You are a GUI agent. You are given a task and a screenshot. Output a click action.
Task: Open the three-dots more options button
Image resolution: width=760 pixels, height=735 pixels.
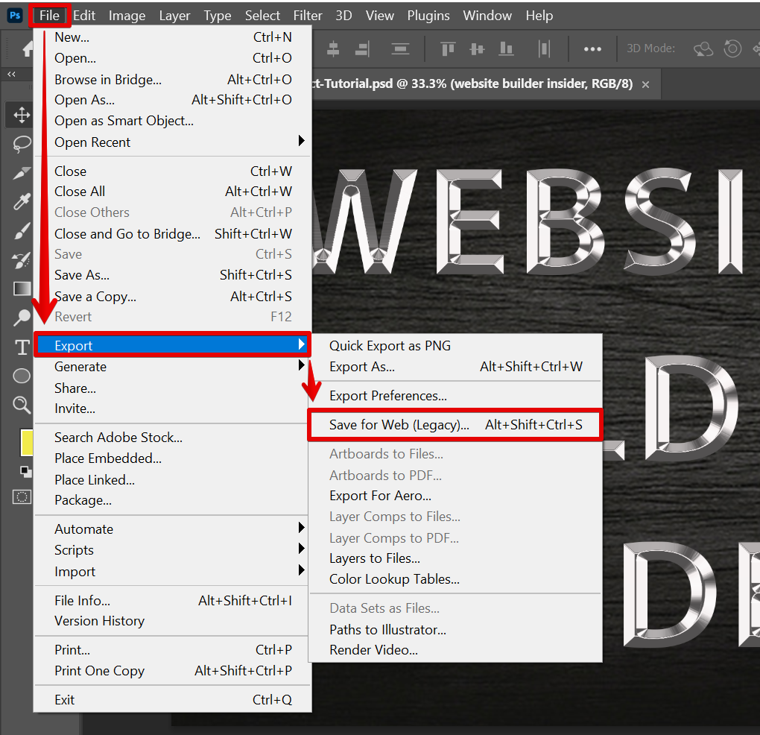point(592,49)
